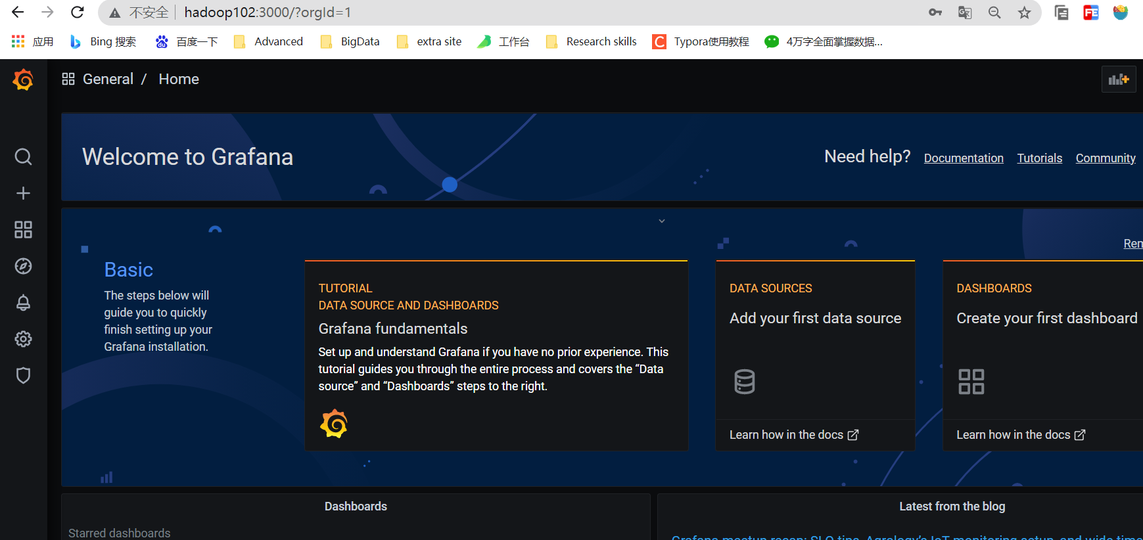The height and width of the screenshot is (540, 1143).
Task: Collapse the welcome panel chevron
Action: pyautogui.click(x=662, y=221)
